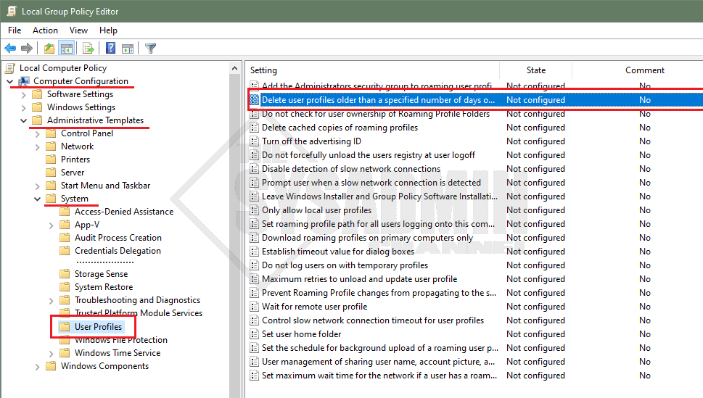Click the 'No' comment for Turn off the advertising ID
The image size is (703, 398).
(x=645, y=141)
